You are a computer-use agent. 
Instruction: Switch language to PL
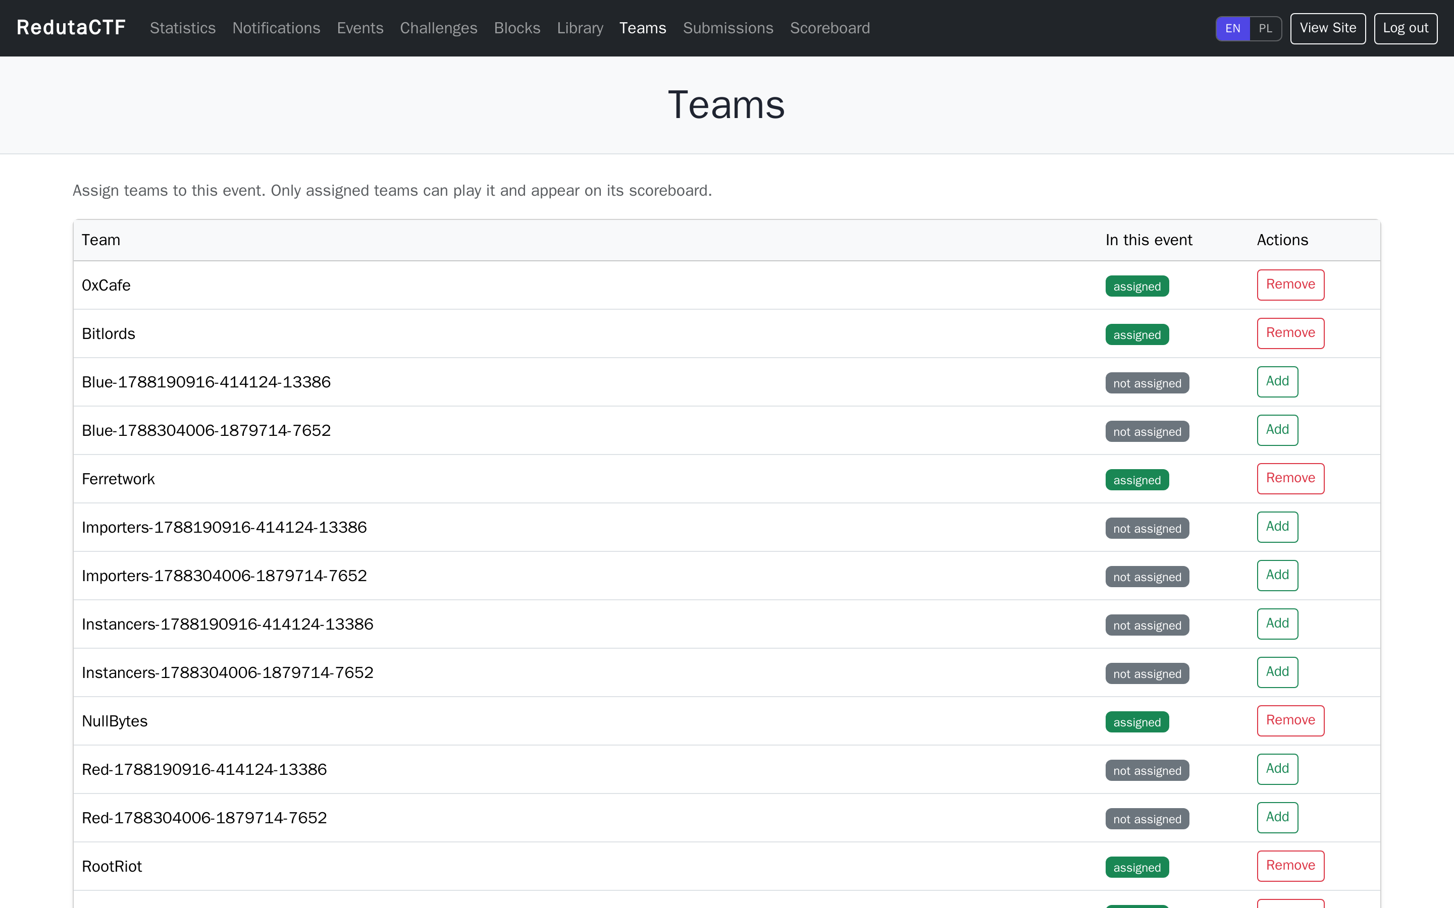tap(1265, 28)
